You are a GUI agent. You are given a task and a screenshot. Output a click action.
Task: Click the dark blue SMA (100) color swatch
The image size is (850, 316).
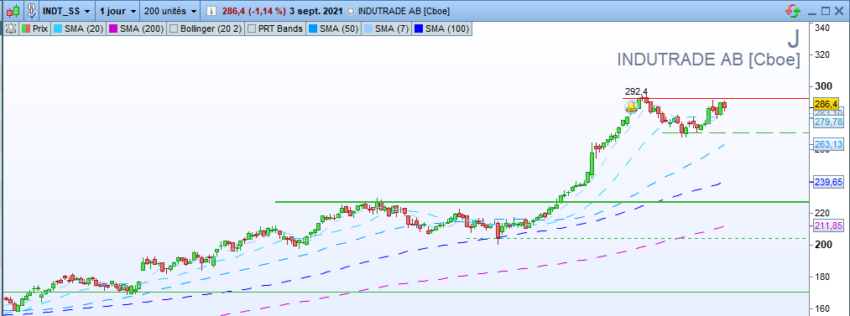420,28
